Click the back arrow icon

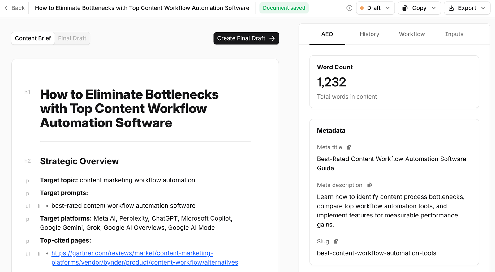coord(6,8)
